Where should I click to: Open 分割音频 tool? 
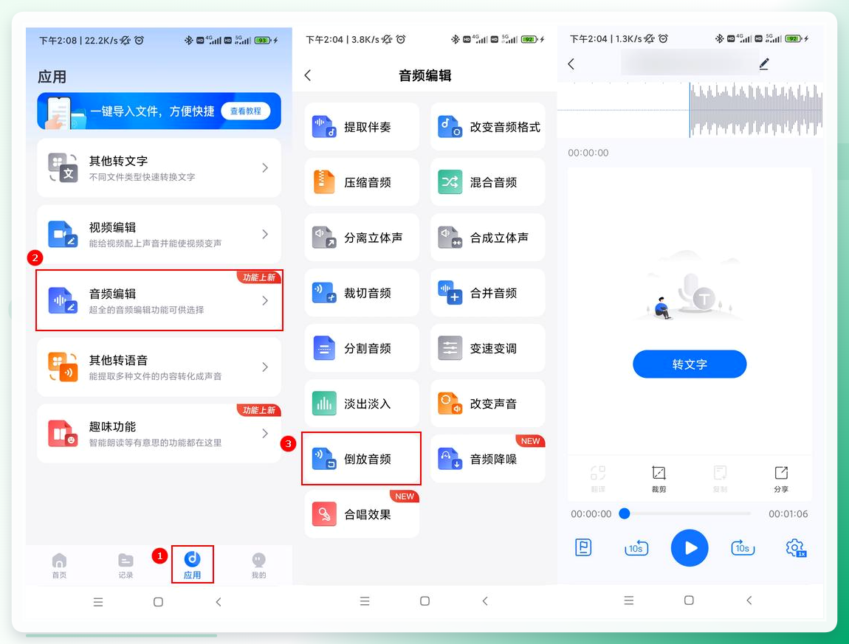[362, 348]
